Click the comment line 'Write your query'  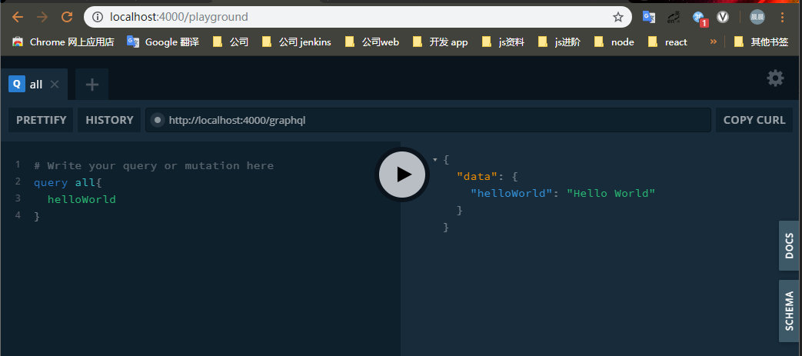pos(154,166)
